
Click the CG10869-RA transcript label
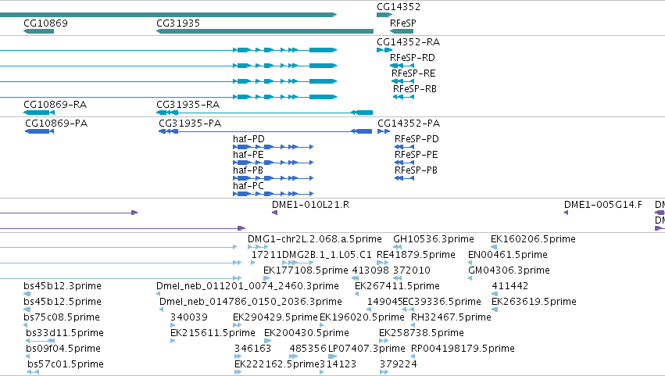(x=55, y=105)
